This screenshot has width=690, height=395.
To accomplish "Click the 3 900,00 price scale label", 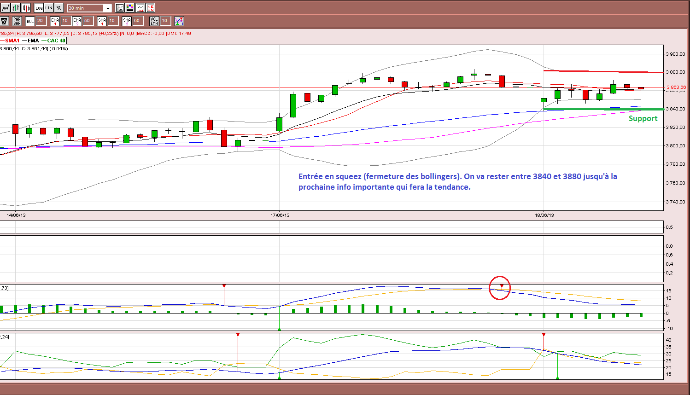I will coord(676,54).
